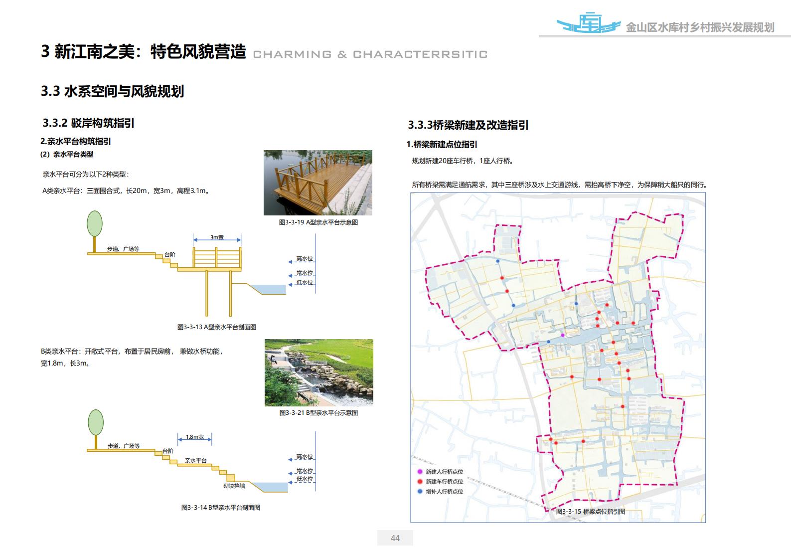Click the caption 图3-3-14 B型亲水平台剖面图
Viewport: 791px width, 560px height.
point(221,508)
